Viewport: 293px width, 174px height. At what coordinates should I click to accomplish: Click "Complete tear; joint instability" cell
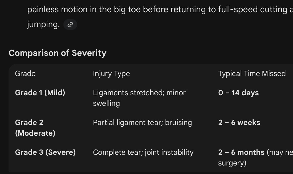tap(143, 152)
